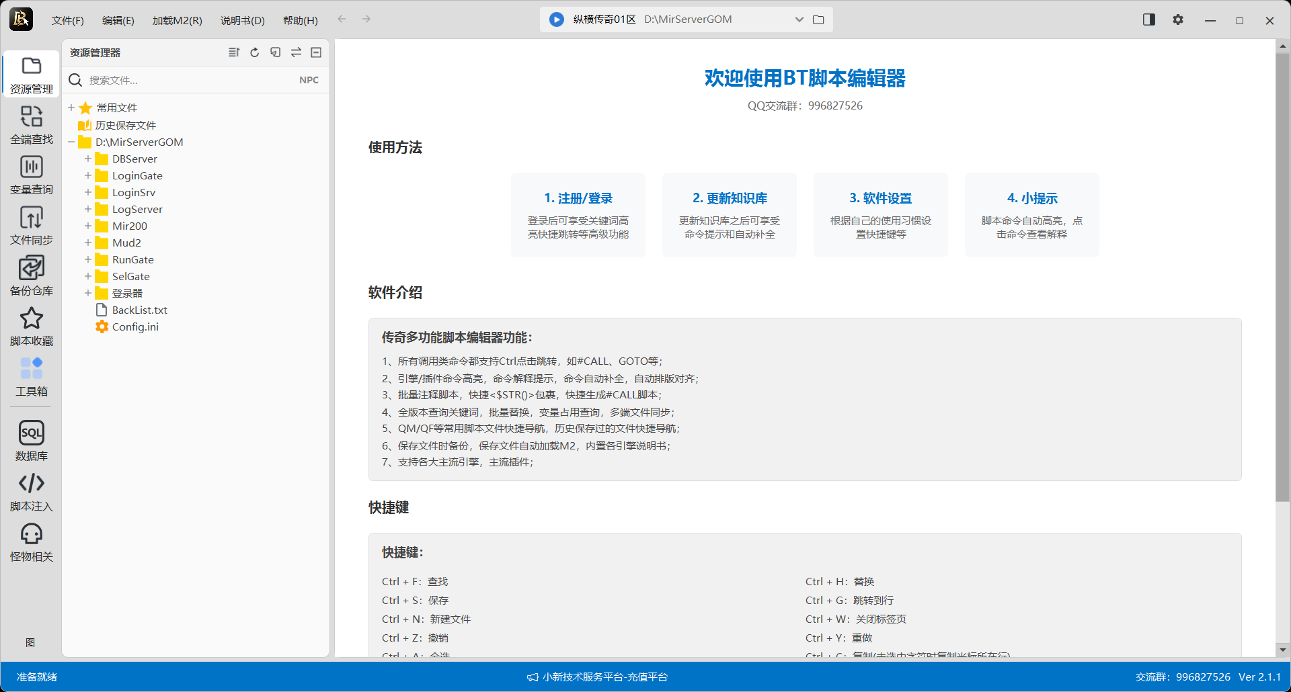Click the swap arrows icon in 资源管理器 header

[296, 52]
